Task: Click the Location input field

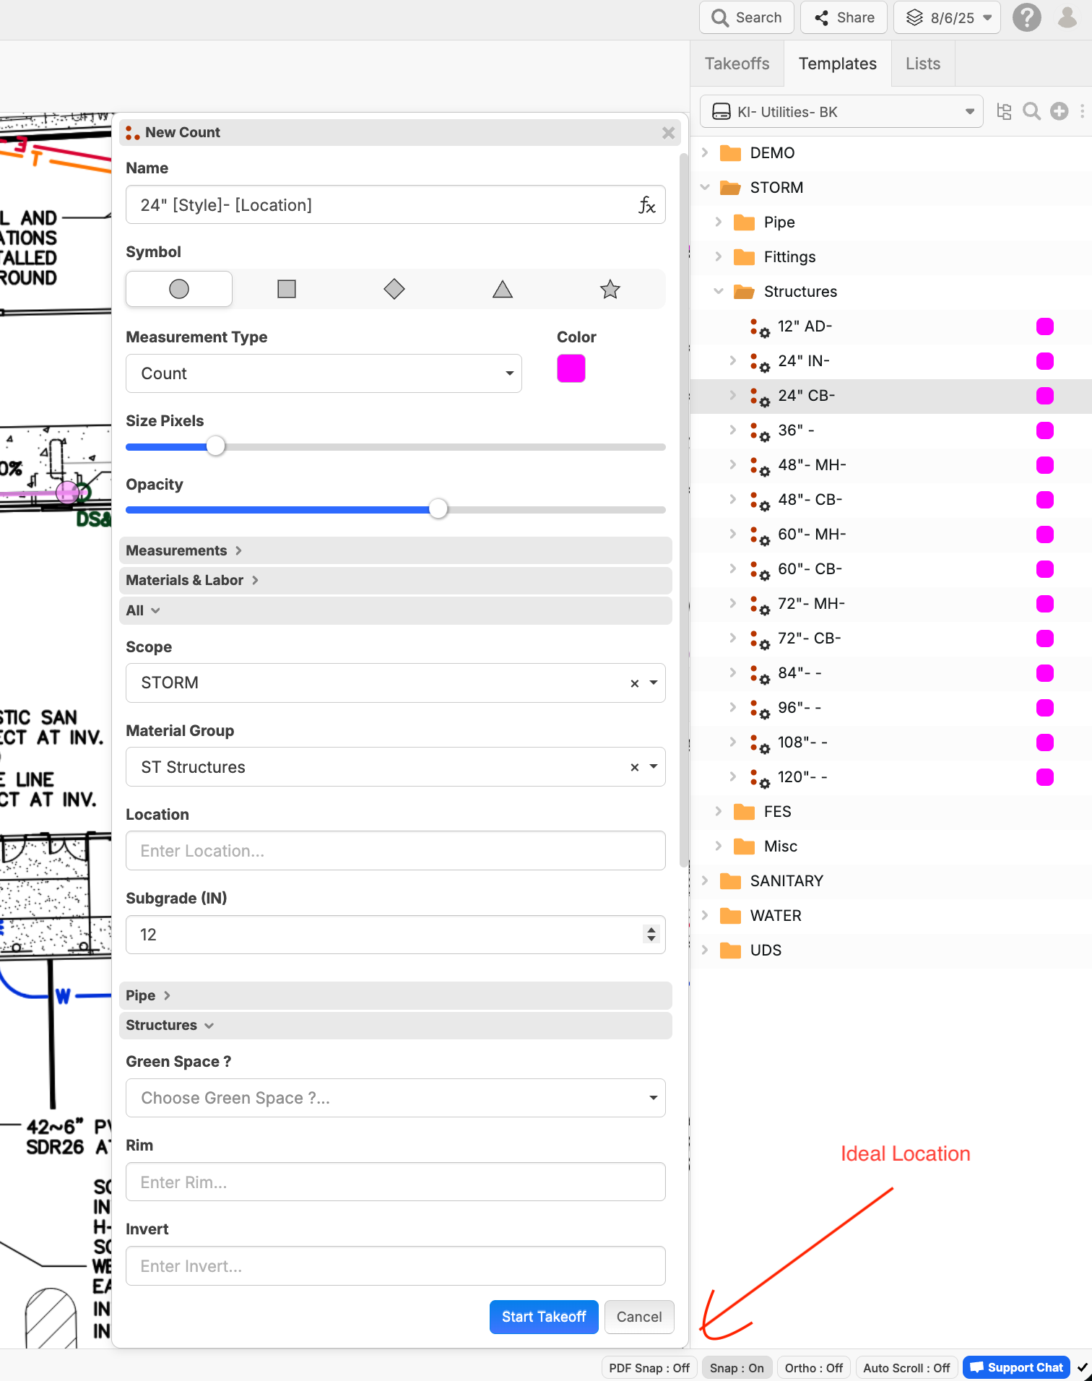Action: point(395,851)
